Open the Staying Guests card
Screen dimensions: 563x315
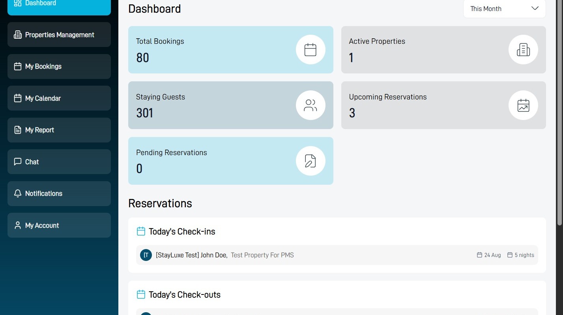tap(231, 105)
